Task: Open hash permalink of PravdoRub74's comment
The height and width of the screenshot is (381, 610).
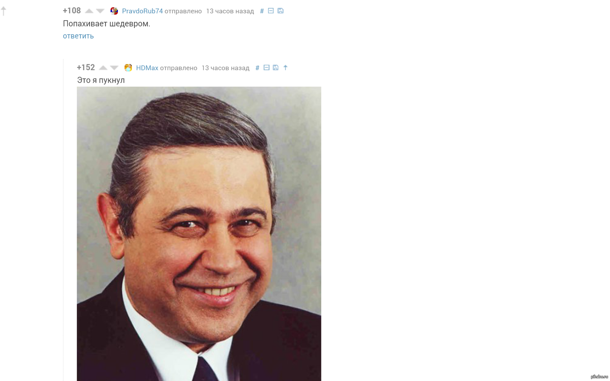Action: pyautogui.click(x=262, y=11)
